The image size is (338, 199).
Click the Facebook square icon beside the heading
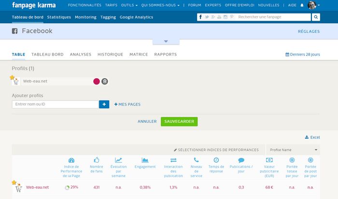(x=14, y=31)
